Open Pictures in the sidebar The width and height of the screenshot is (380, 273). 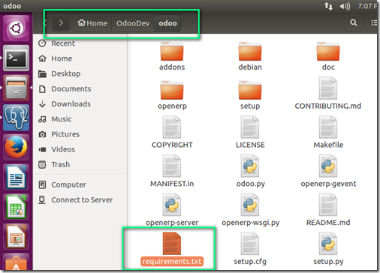[x=80, y=134]
